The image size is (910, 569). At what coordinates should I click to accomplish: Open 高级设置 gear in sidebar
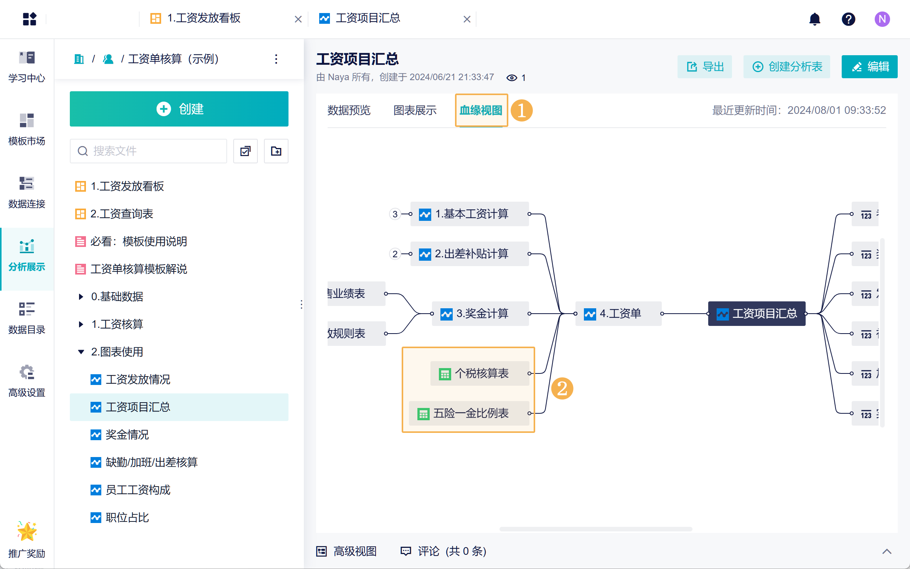tap(26, 381)
